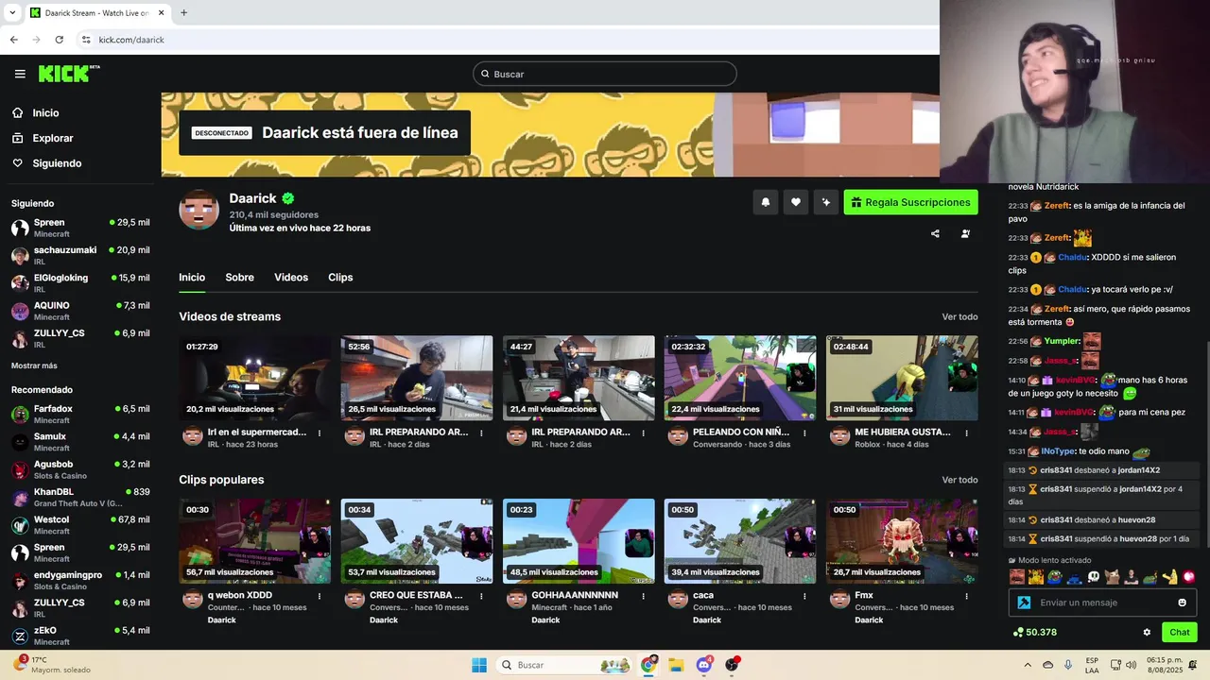1210x680 pixels.
Task: Switch to the Sobre tab
Action: click(x=239, y=278)
